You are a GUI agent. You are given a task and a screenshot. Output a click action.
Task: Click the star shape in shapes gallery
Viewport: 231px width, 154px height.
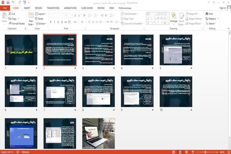pyautogui.click(x=165, y=23)
